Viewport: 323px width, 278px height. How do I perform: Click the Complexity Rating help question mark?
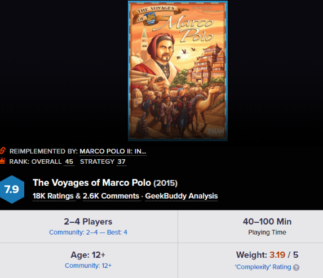point(296,267)
